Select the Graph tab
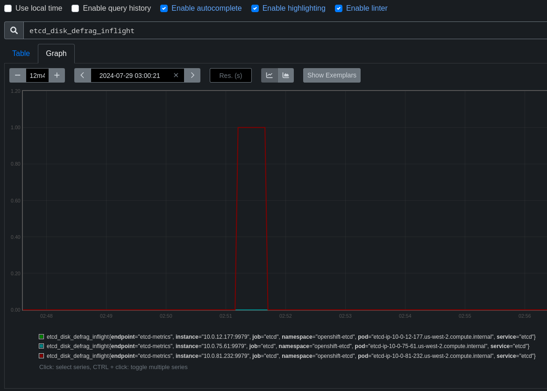This screenshot has width=547, height=391. coord(56,53)
